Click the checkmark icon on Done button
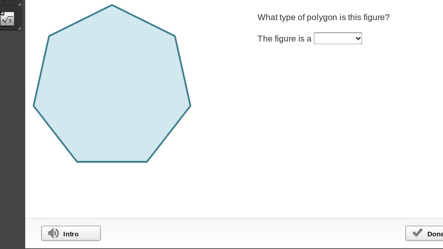Image resolution: width=443 pixels, height=249 pixels. 417,233
